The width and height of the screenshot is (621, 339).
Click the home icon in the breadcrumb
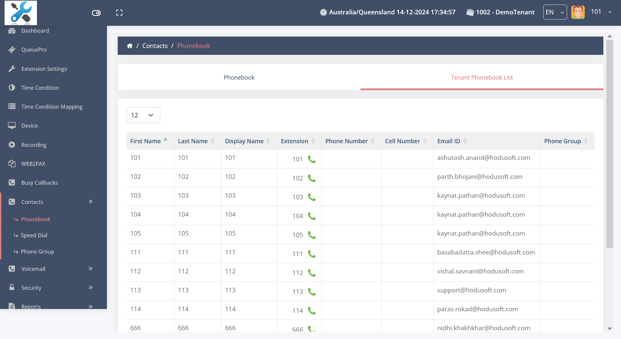coord(130,46)
